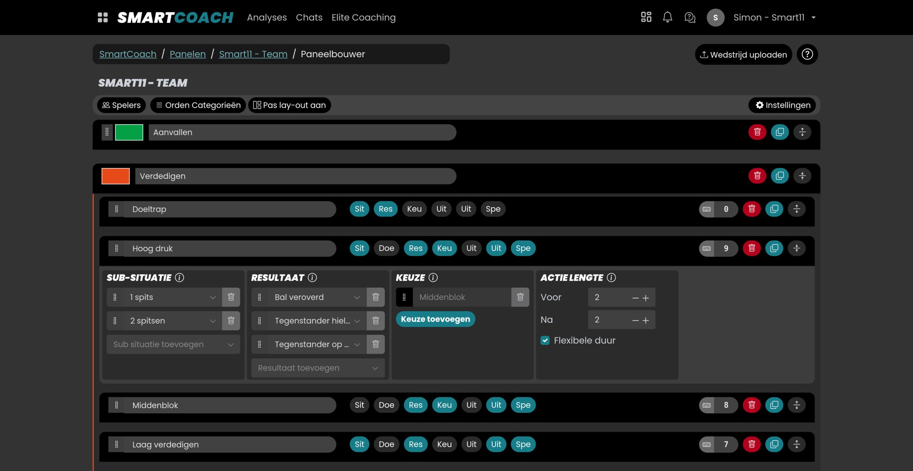Open the user account menu Simon - Smart11

[x=774, y=17]
